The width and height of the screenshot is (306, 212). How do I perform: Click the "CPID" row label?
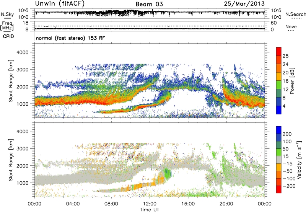8,36
